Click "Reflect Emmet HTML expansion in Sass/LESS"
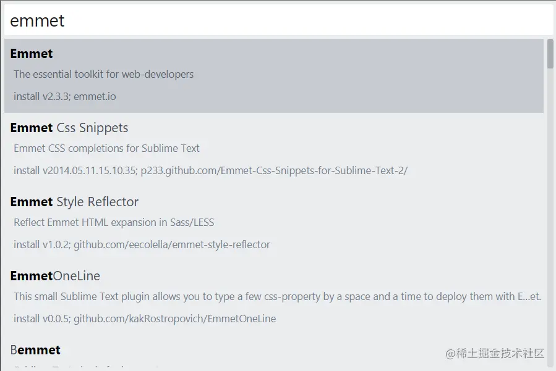 [x=114, y=222]
